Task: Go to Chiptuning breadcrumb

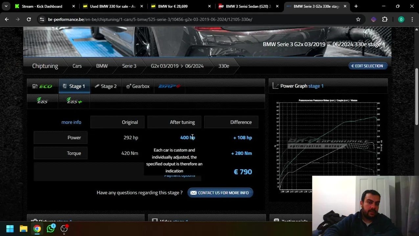Action: pos(45,66)
